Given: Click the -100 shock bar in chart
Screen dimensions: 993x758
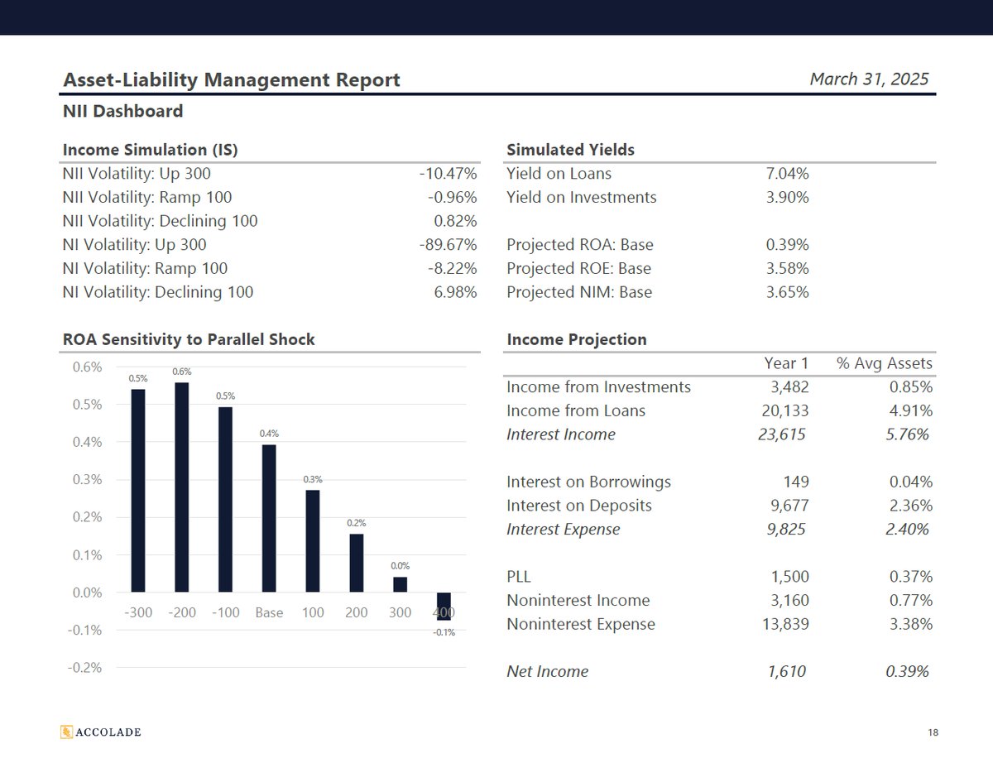Looking at the screenshot, I should (x=225, y=500).
